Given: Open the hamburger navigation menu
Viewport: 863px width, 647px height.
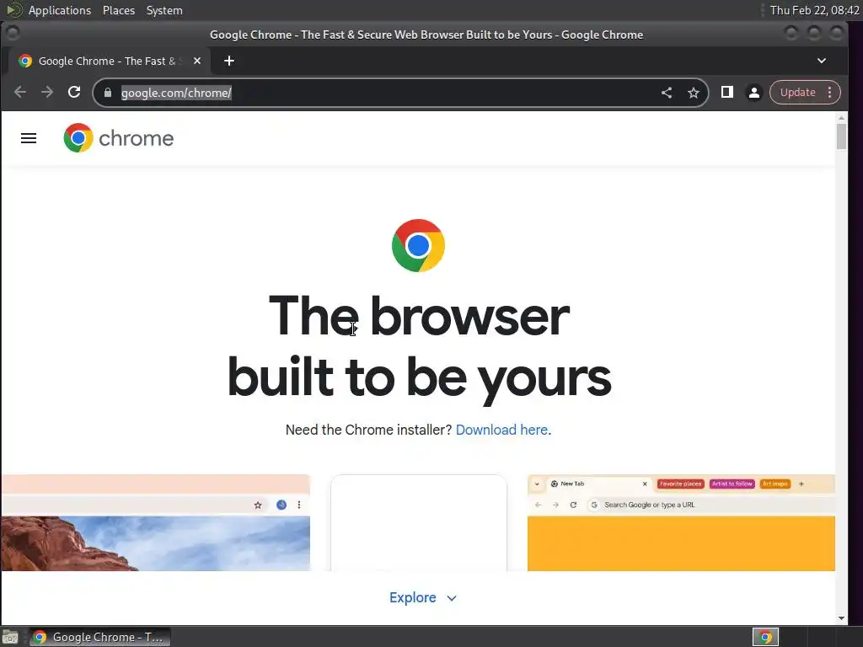Looking at the screenshot, I should click(x=29, y=138).
